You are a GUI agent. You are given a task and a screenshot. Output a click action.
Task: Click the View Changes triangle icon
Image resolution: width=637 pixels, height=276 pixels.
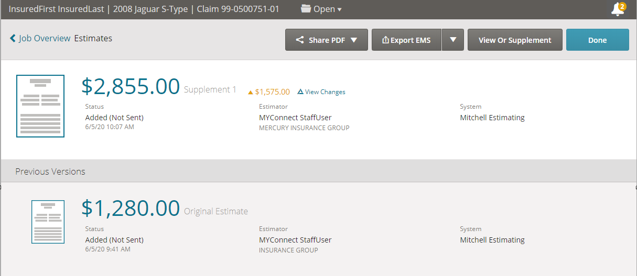click(x=300, y=91)
